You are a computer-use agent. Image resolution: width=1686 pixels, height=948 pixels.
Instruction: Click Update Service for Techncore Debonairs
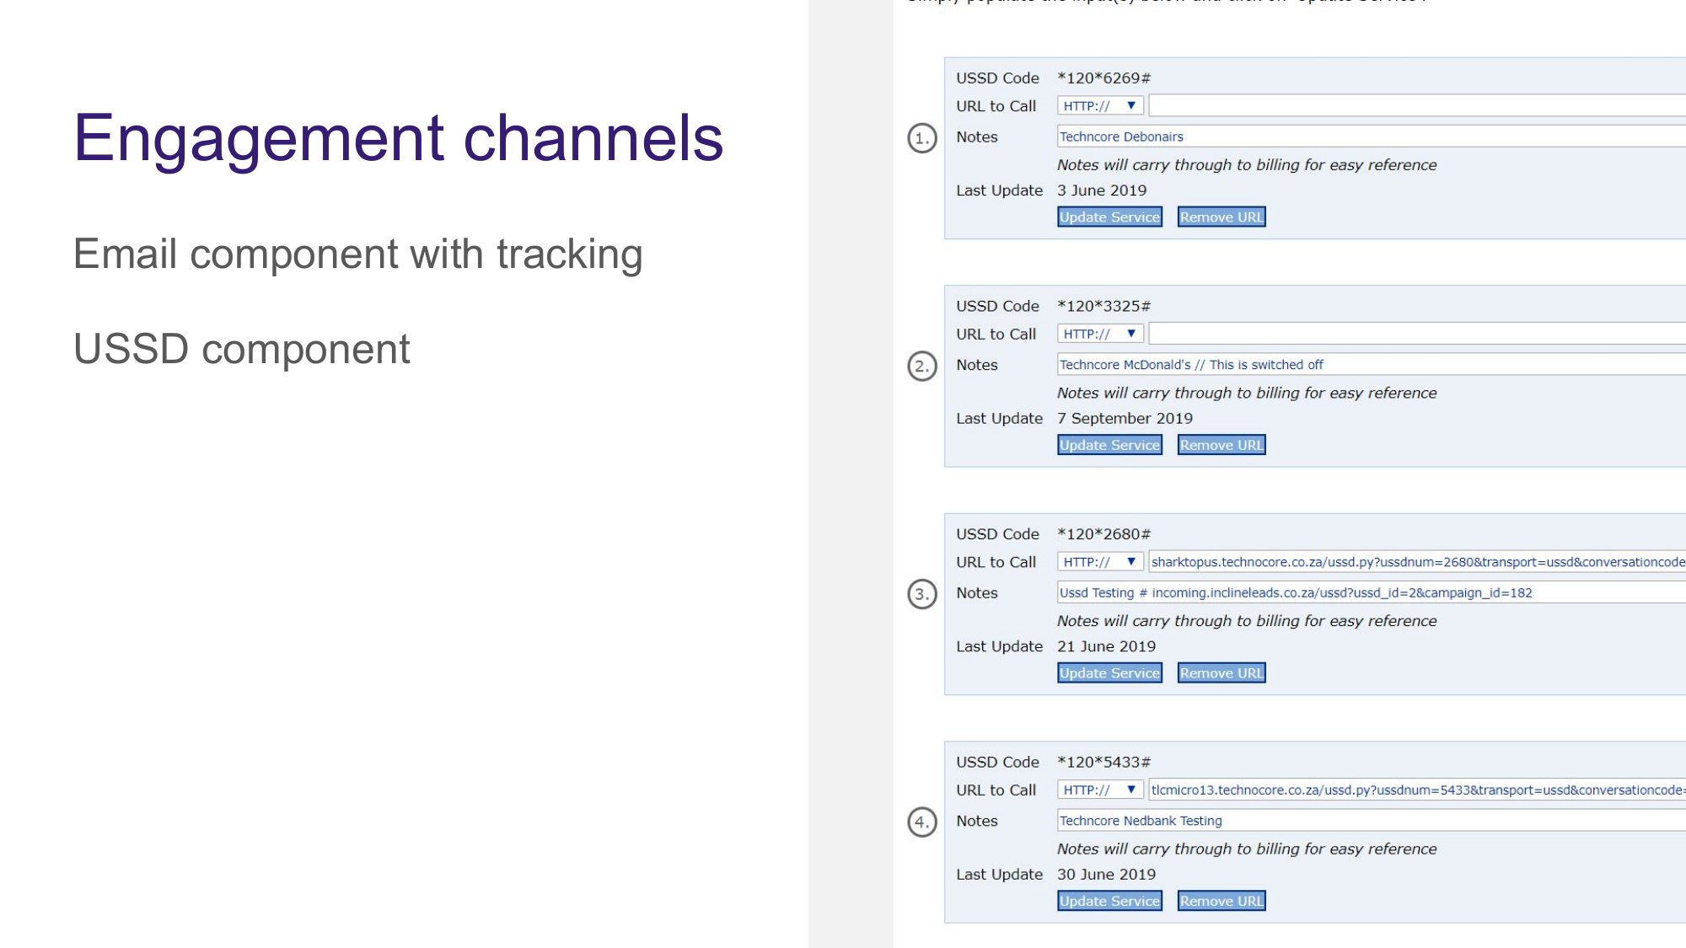pos(1109,217)
